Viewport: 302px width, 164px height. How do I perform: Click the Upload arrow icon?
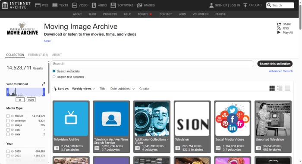point(245,6)
